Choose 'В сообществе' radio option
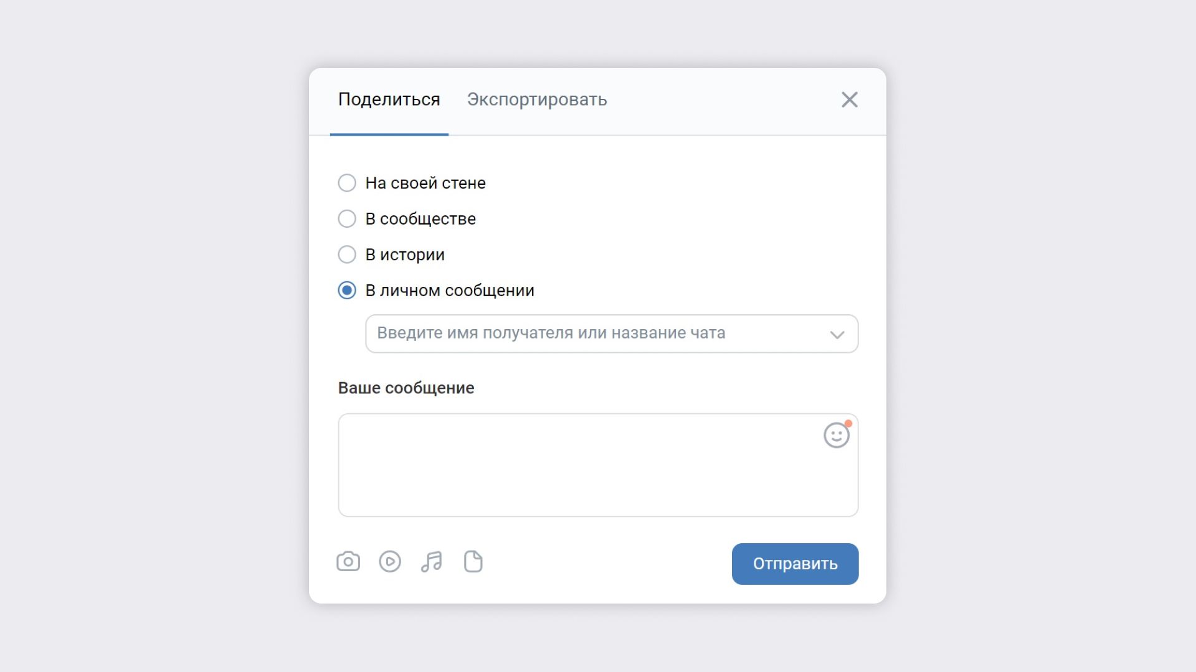1196x672 pixels. pos(347,219)
